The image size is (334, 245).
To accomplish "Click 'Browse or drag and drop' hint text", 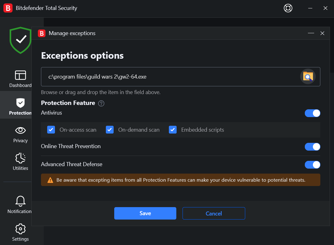I will coord(101,92).
